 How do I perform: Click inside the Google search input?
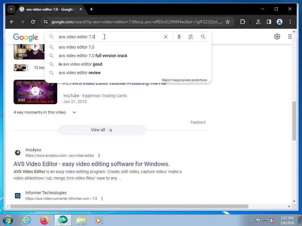[x=110, y=37]
